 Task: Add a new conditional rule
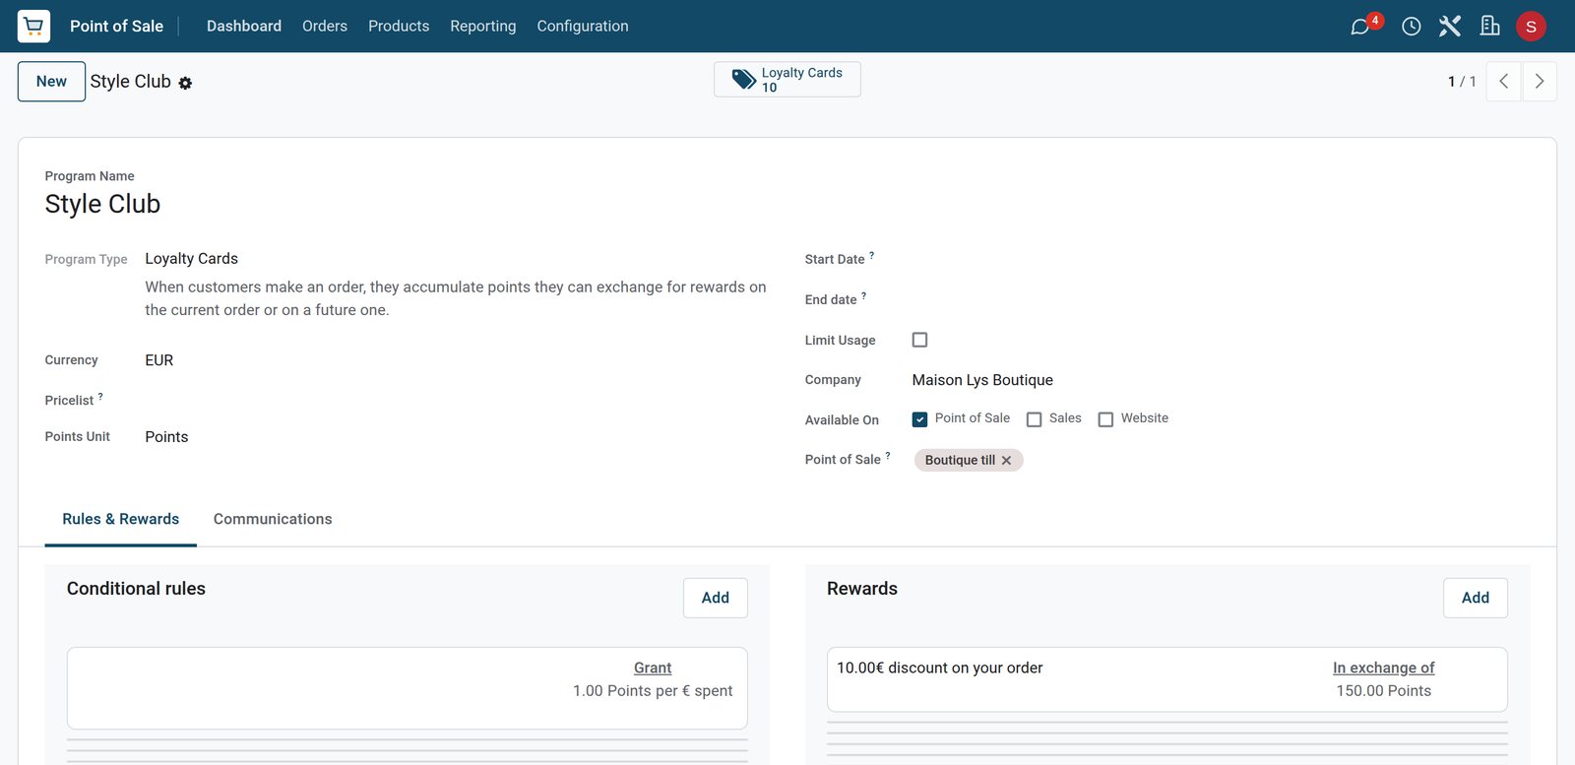[716, 598]
